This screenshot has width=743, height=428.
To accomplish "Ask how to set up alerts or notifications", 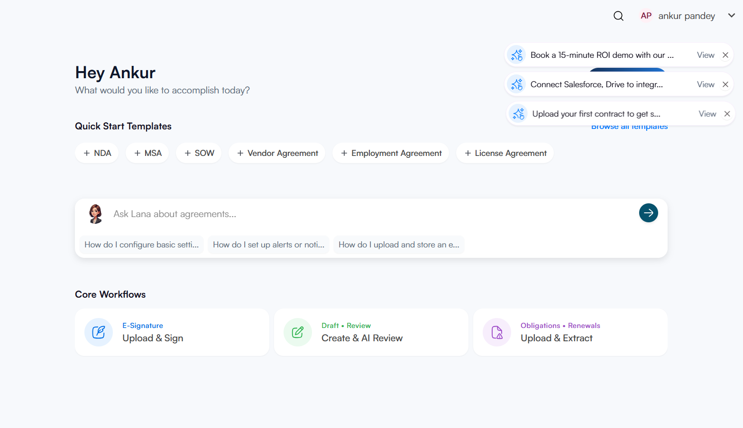I will pos(268,245).
